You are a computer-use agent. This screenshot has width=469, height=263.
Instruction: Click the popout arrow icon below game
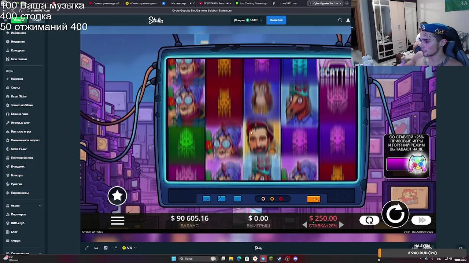click(x=115, y=248)
